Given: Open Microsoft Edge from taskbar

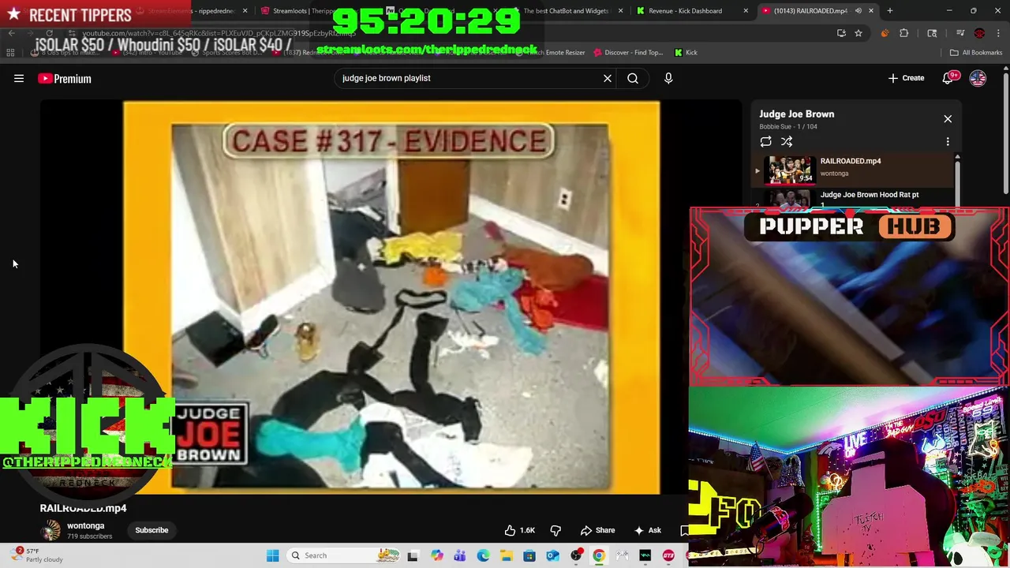Looking at the screenshot, I should coord(483,555).
